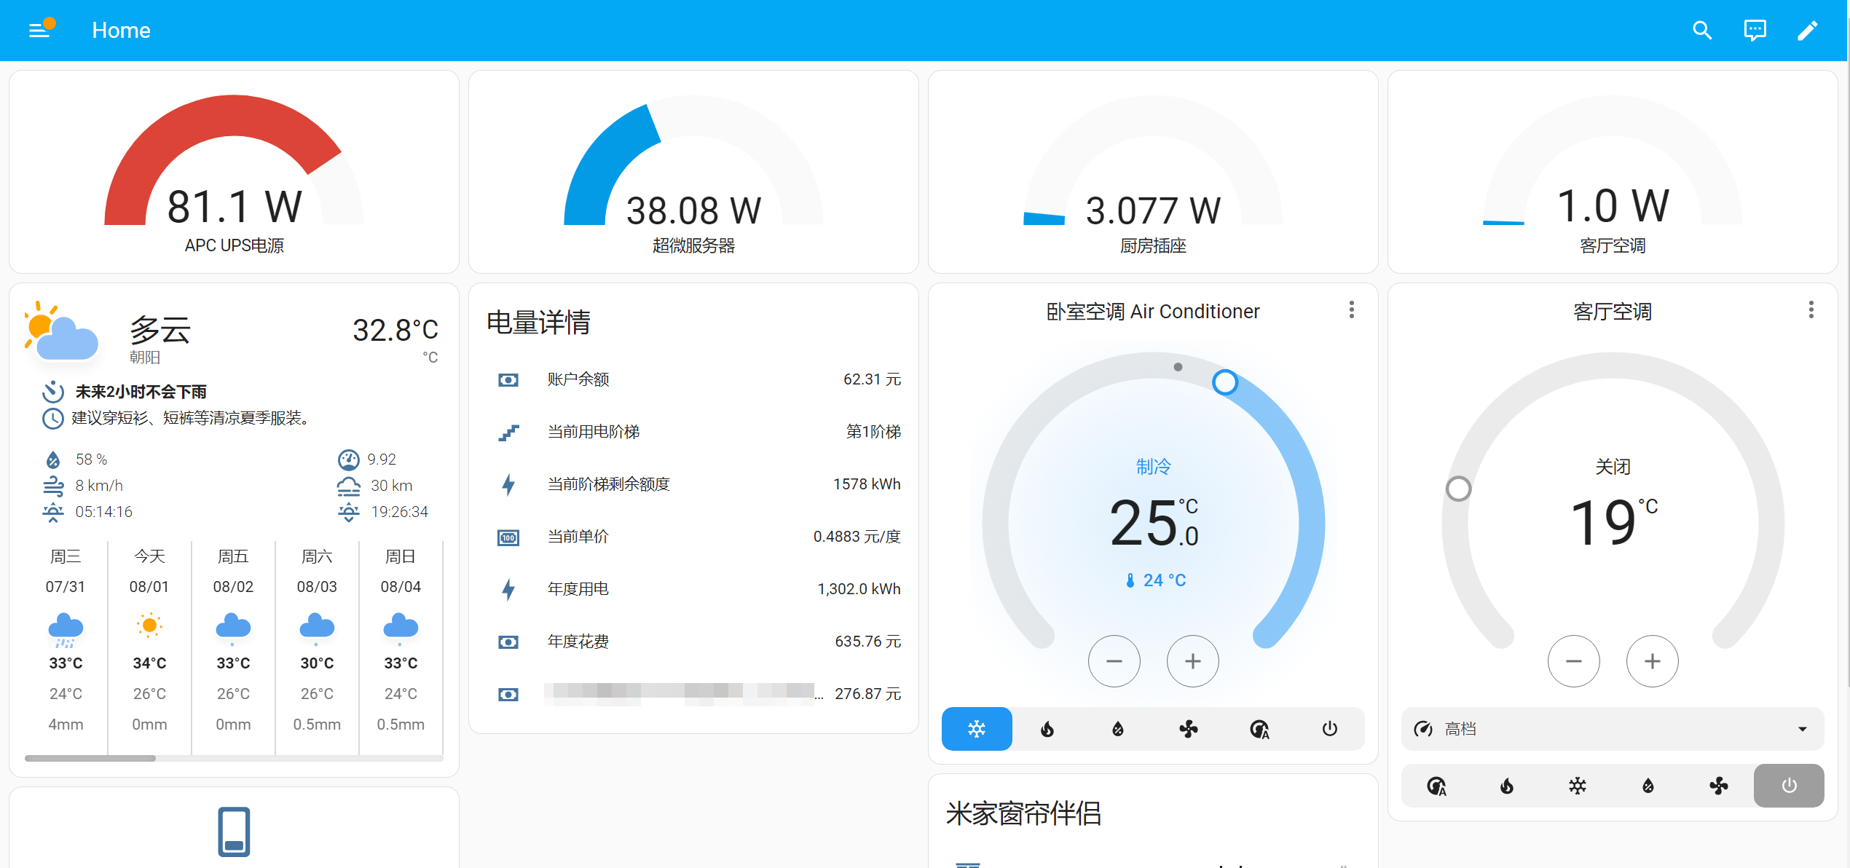Viewport: 1850px width, 868px height.
Task: Open 卧室空调 card three-dot menu
Action: (1351, 310)
